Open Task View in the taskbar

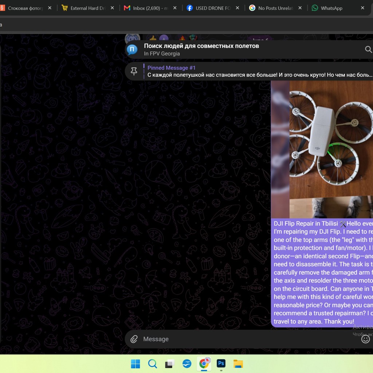[170, 364]
